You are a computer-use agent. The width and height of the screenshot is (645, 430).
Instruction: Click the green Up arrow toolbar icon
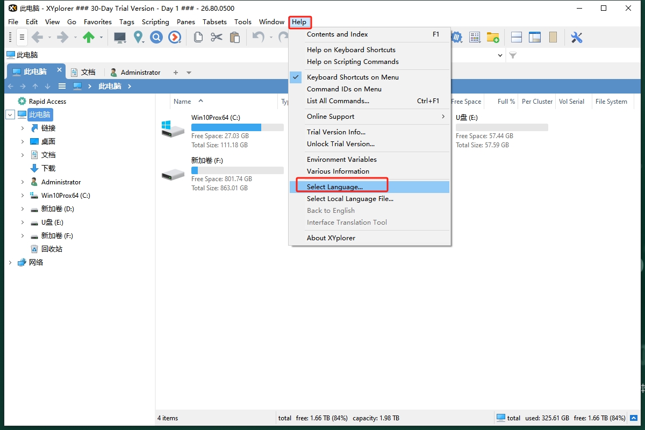pos(89,37)
